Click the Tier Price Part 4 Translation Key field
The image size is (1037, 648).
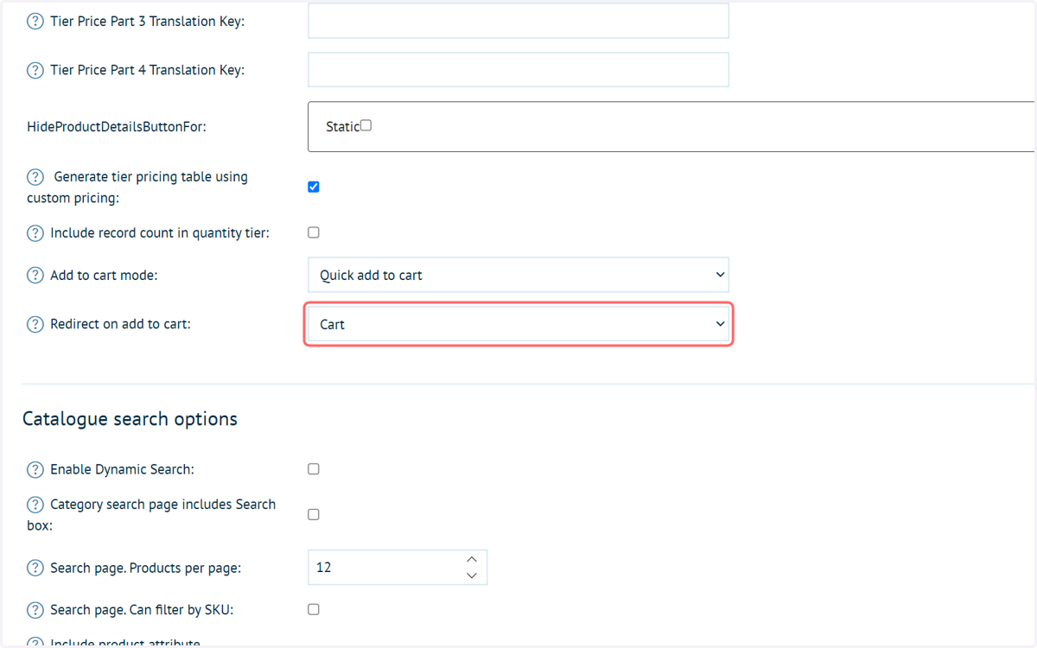coord(518,70)
